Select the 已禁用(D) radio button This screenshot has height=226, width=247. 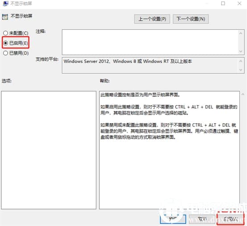16,53
